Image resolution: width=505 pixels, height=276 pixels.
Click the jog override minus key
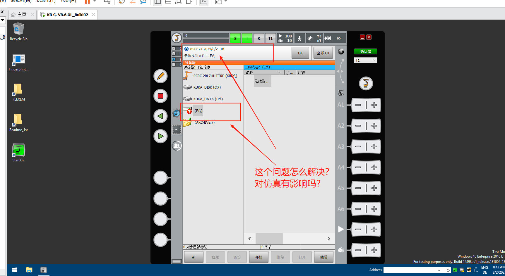(358, 250)
